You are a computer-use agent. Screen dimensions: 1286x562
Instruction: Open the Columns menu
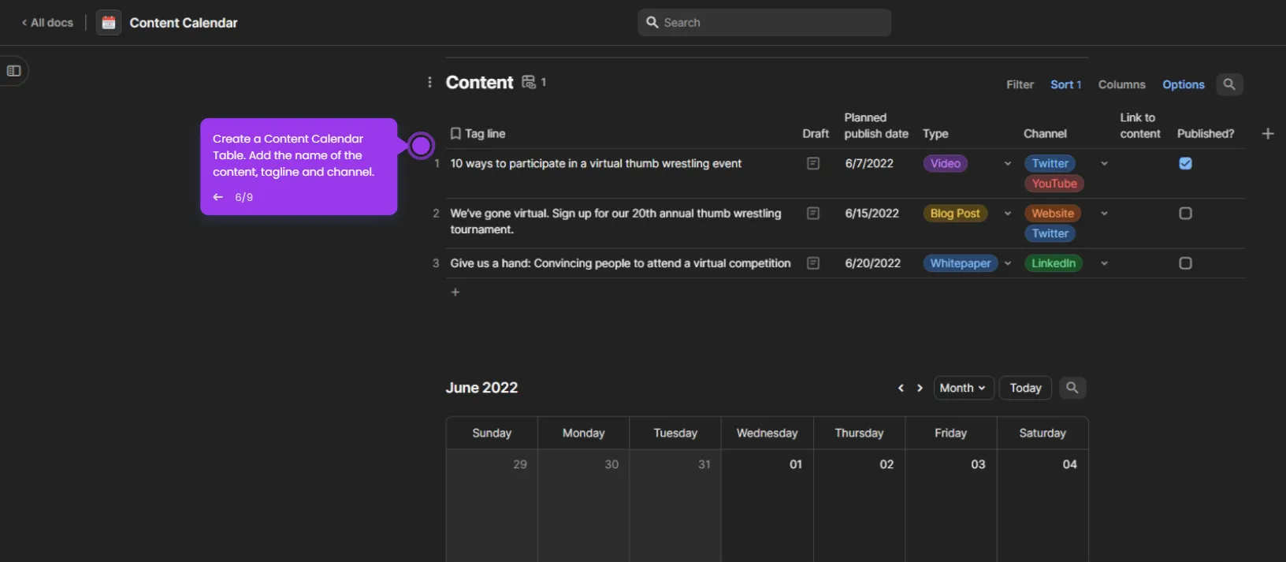pyautogui.click(x=1121, y=84)
